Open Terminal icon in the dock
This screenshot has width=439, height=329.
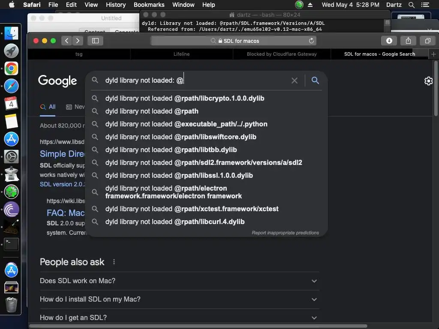[x=11, y=244]
